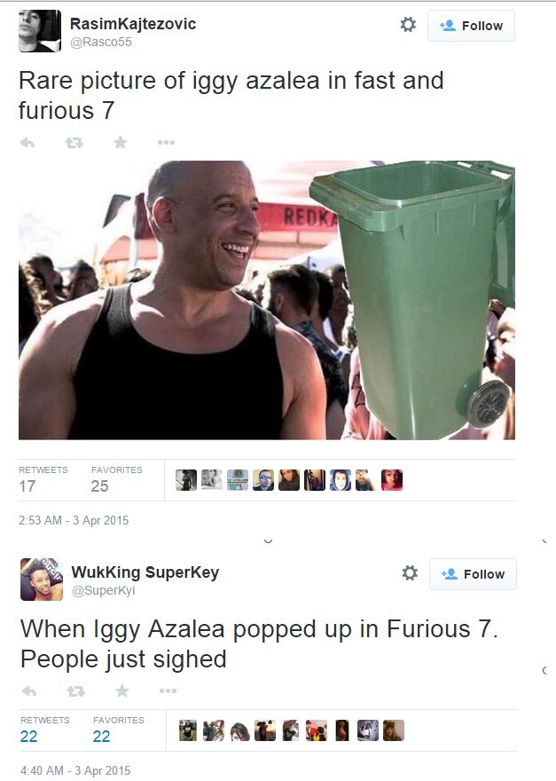Click the reply arrow on WukKing SuperKey's tweet
556x781 pixels.
(29, 690)
